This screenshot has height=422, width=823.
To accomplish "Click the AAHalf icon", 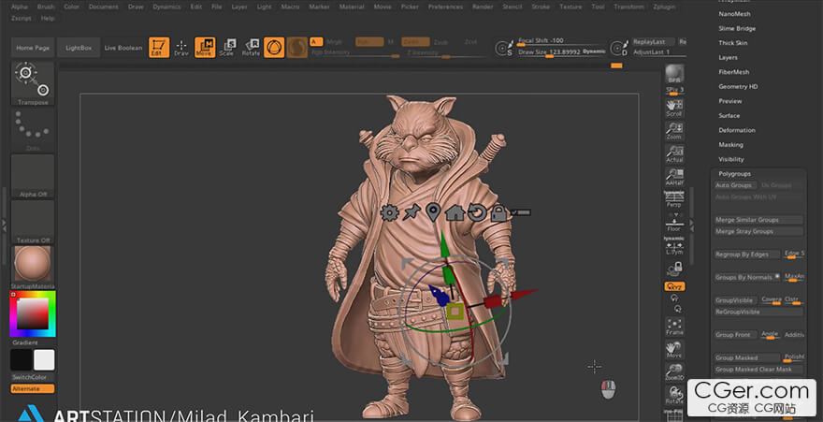I will tap(674, 177).
